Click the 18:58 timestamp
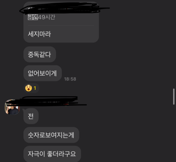Screen dimensions: 176x162 (70, 79)
